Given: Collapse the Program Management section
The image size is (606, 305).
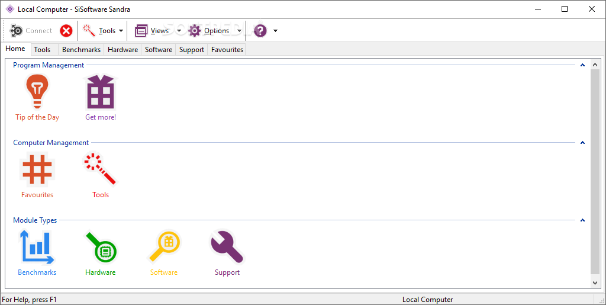Looking at the screenshot, I should 583,65.
